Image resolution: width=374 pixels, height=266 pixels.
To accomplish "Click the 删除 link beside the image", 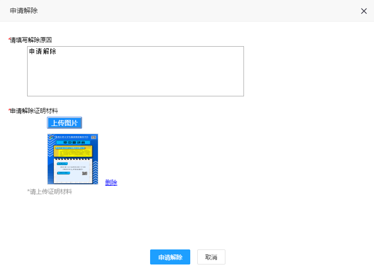I will (x=111, y=183).
